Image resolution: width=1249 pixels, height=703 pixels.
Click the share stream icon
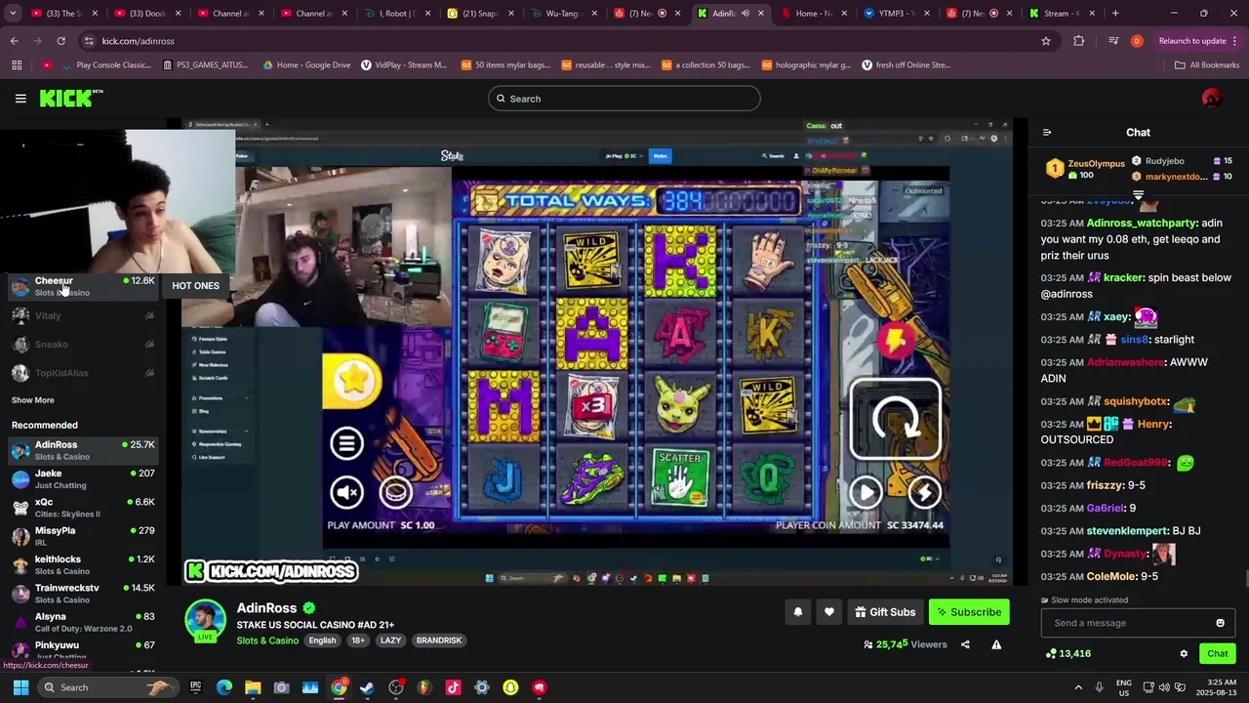965,644
